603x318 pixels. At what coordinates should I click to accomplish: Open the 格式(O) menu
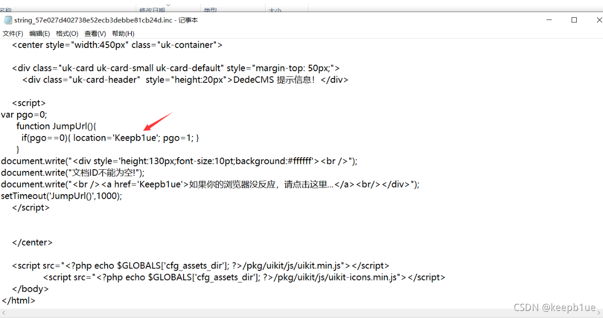coord(67,33)
